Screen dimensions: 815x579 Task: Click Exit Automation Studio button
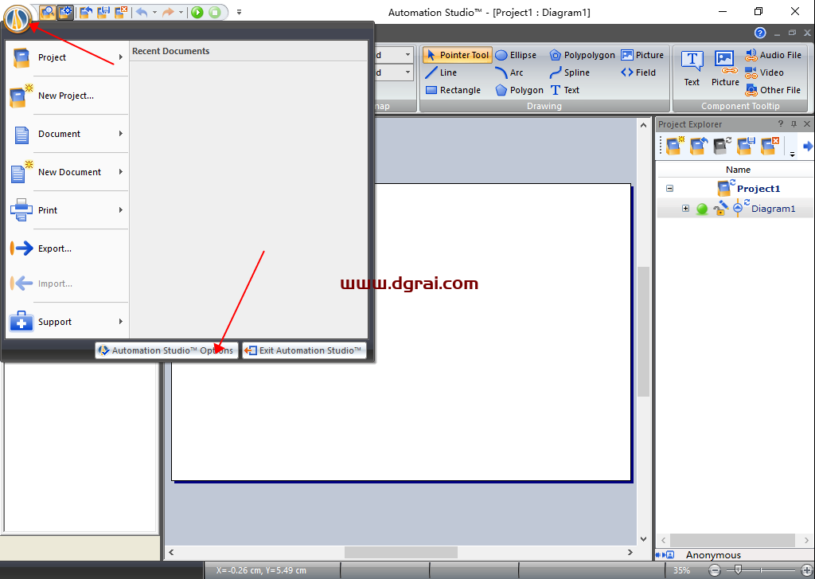coord(305,350)
